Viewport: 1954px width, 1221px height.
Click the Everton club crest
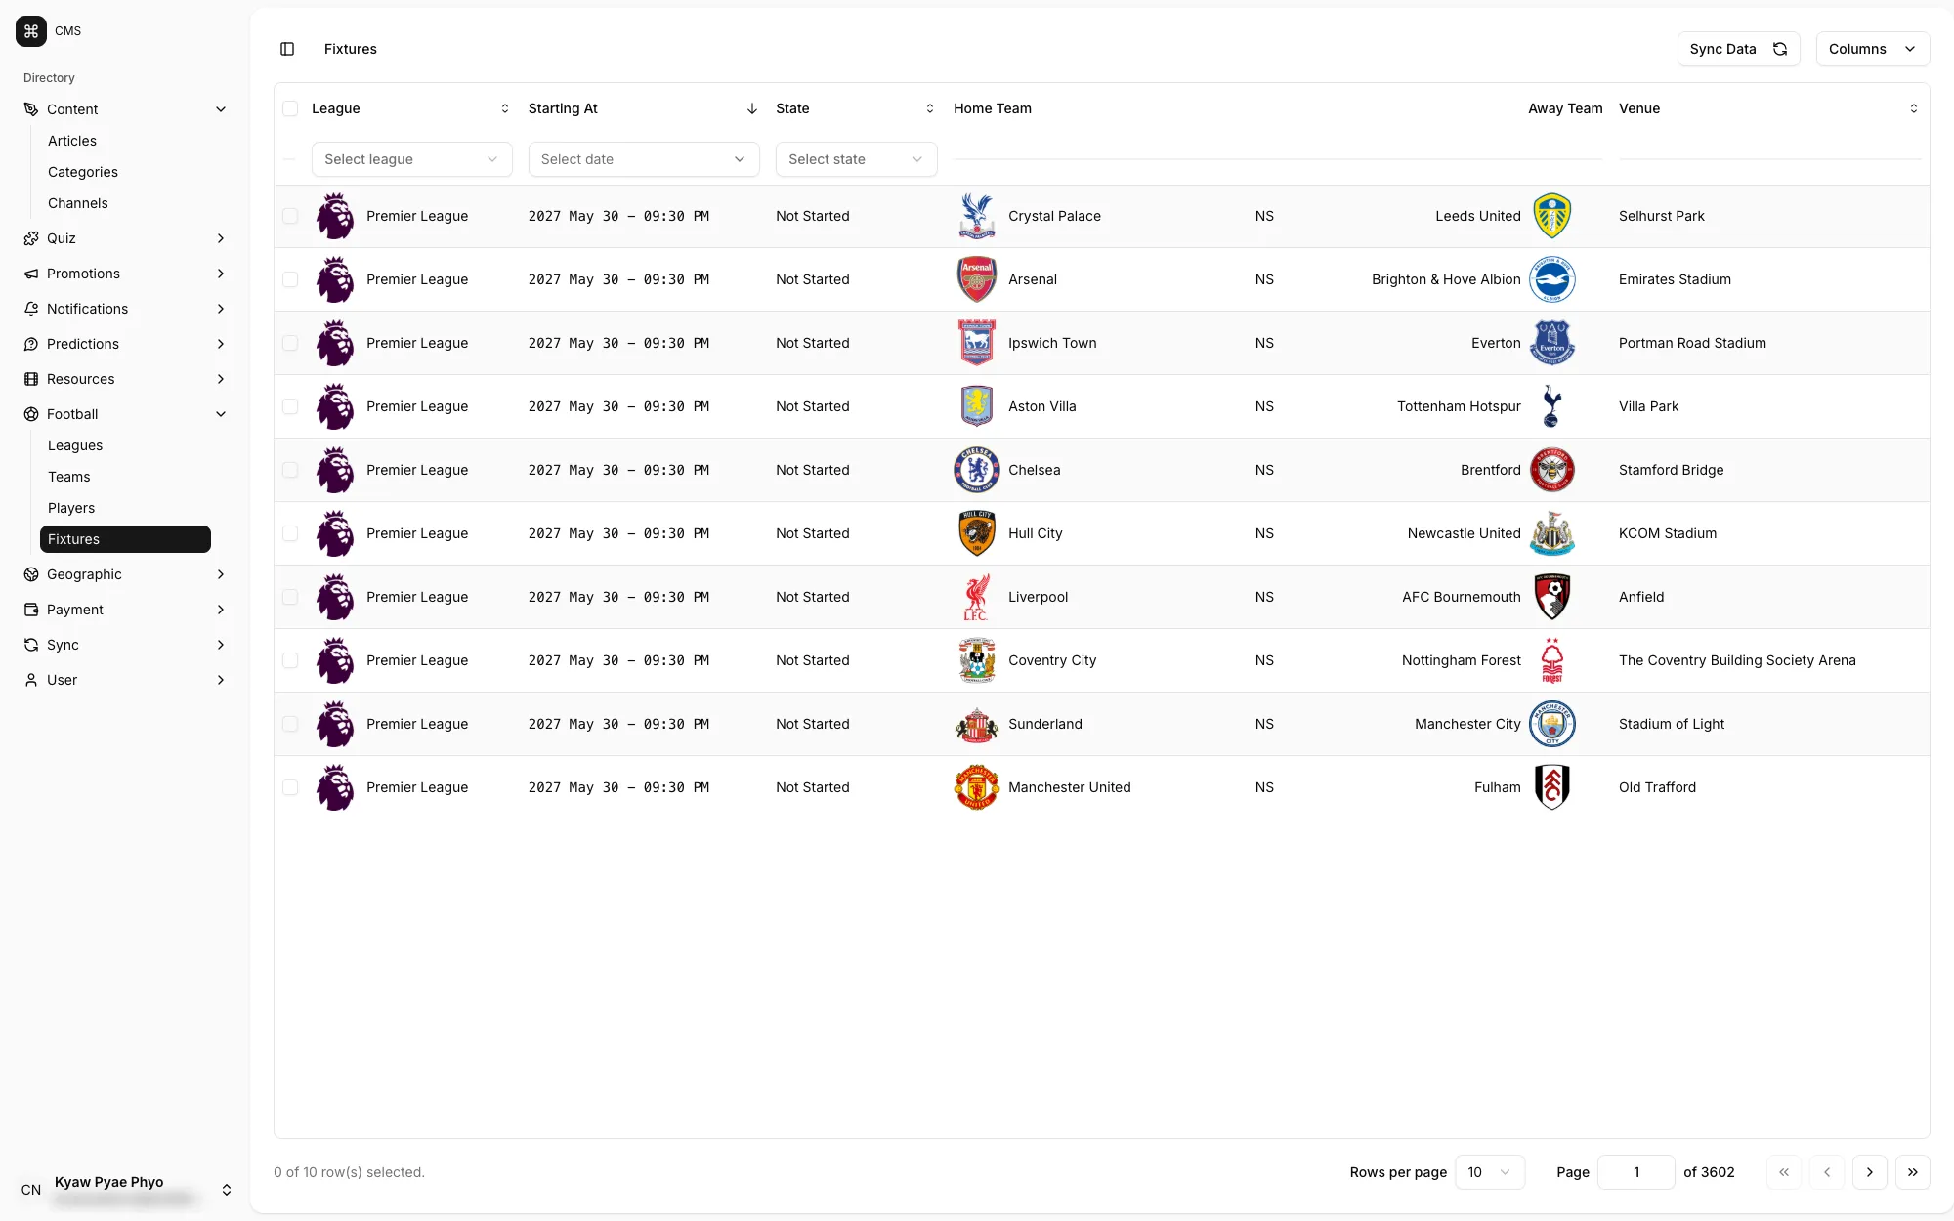click(x=1551, y=343)
